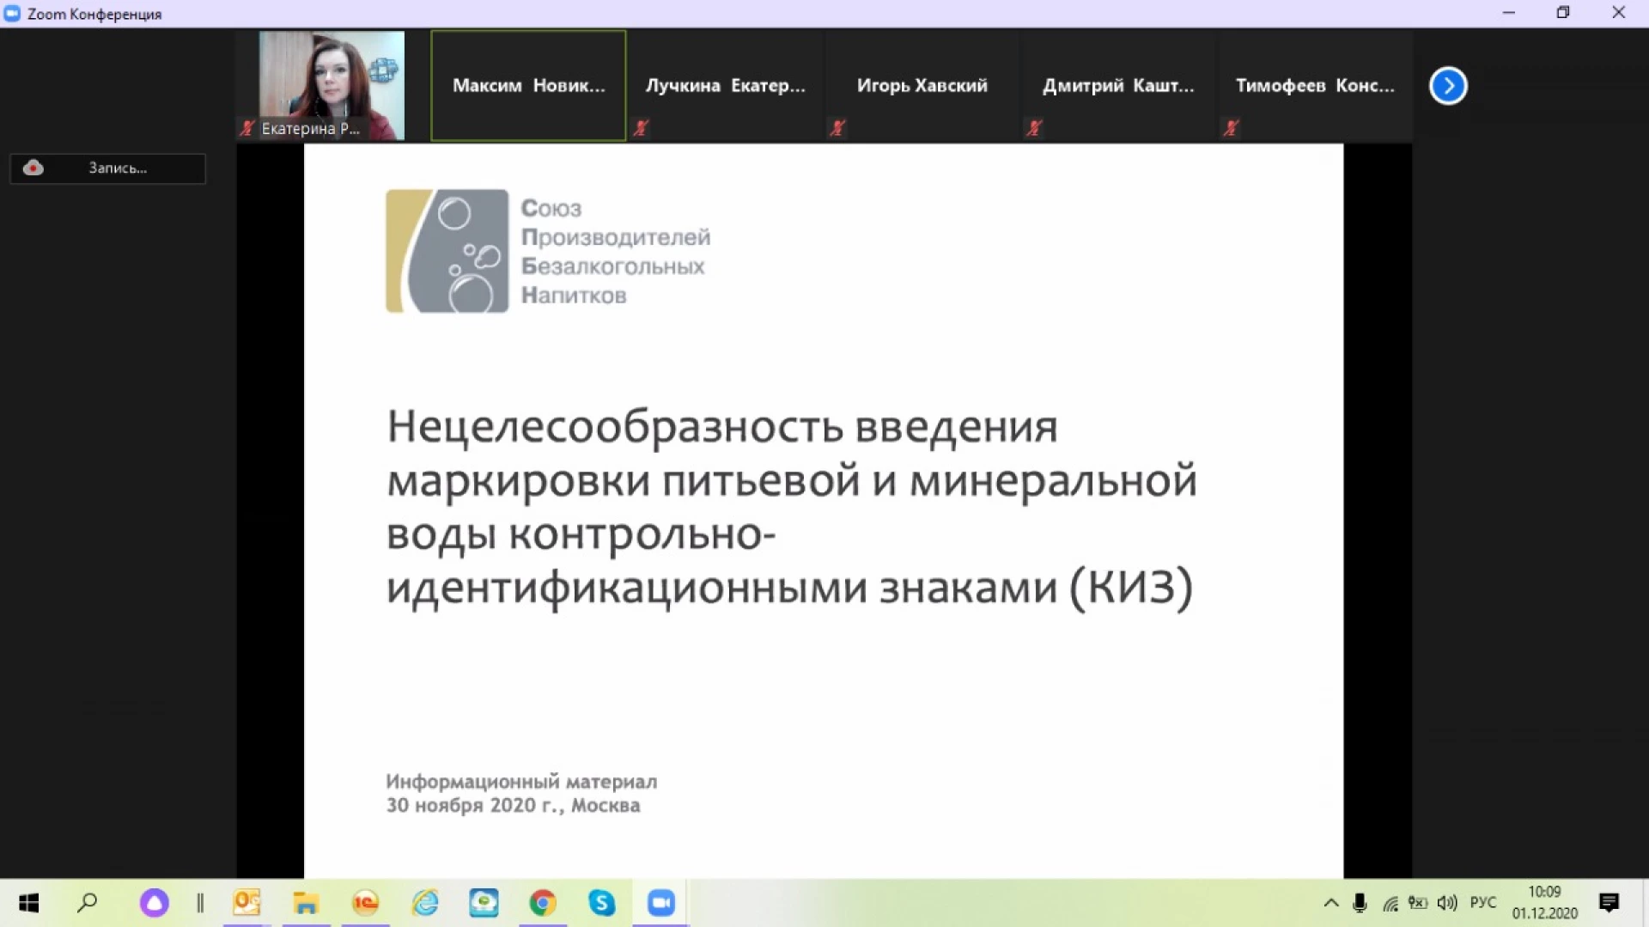This screenshot has height=927, width=1649.
Task: Open File Explorer from taskbar
Action: click(x=306, y=903)
